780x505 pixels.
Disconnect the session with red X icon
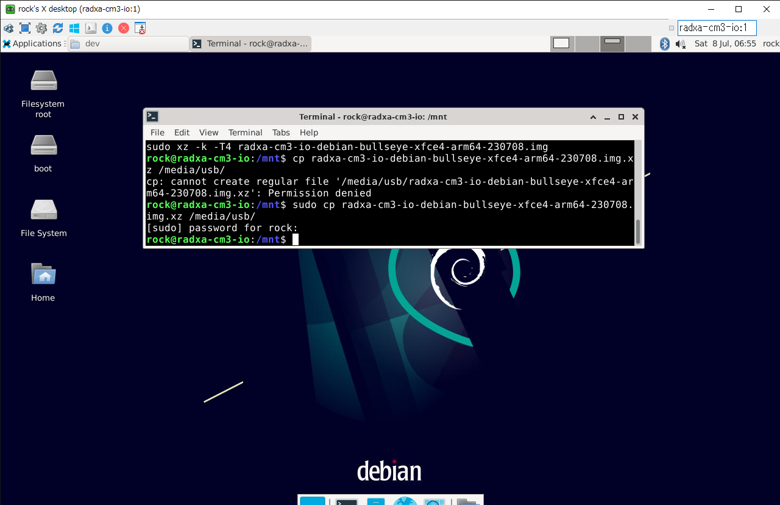pos(124,28)
